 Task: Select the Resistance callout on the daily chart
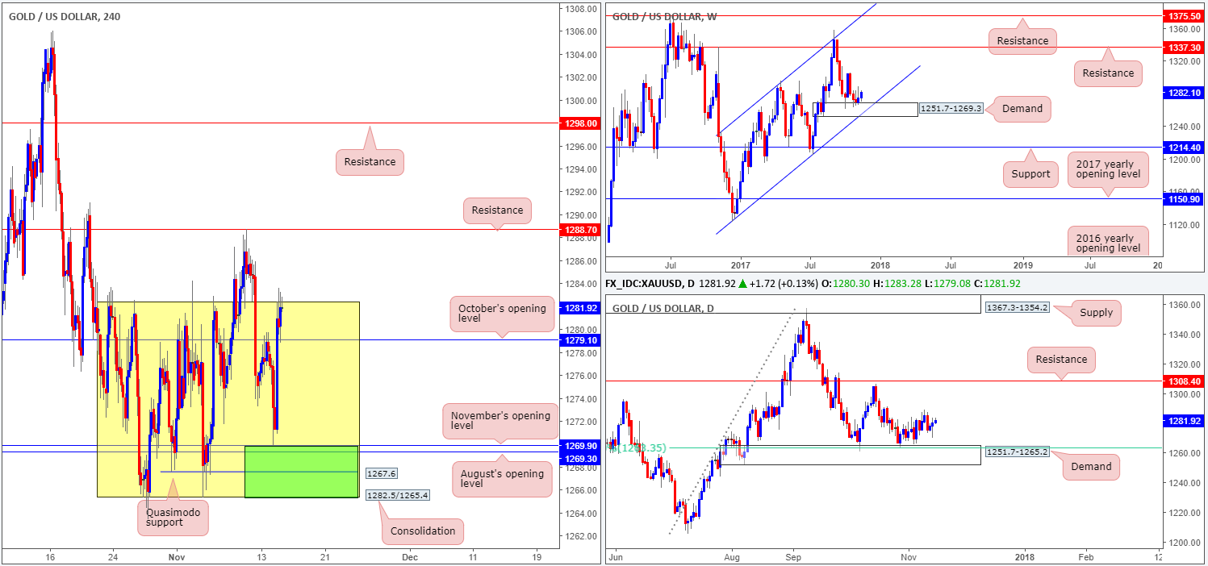pos(1062,360)
